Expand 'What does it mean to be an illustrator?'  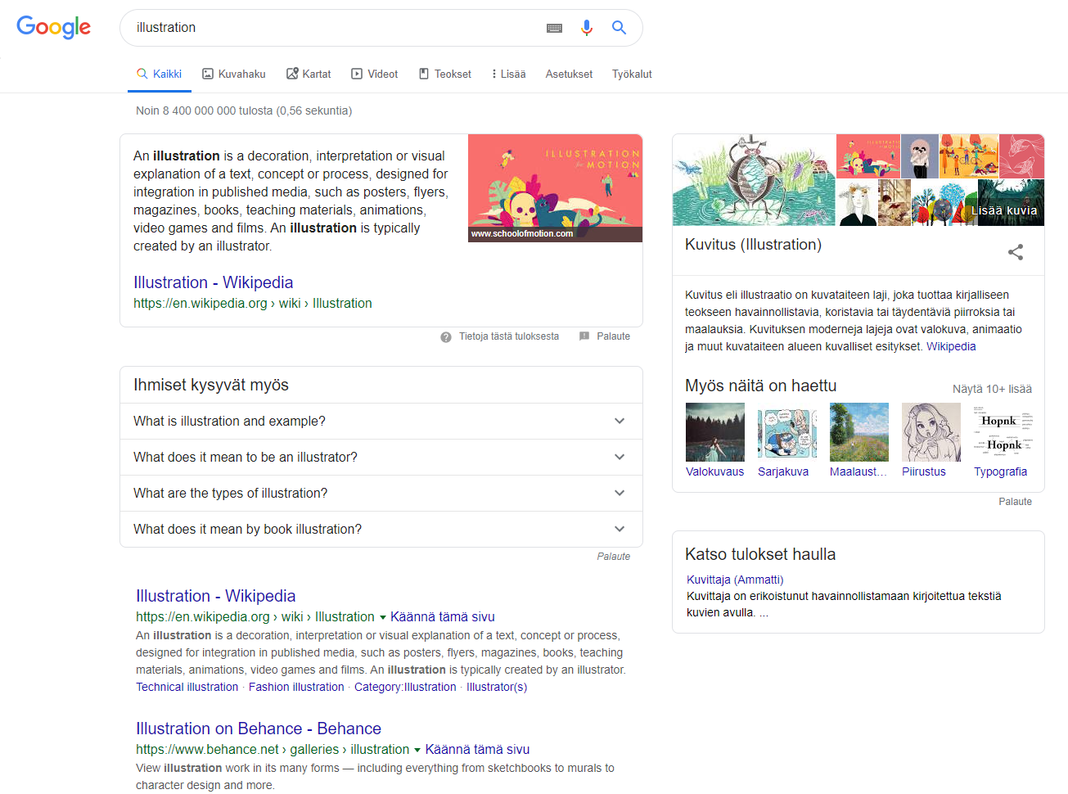(x=381, y=457)
